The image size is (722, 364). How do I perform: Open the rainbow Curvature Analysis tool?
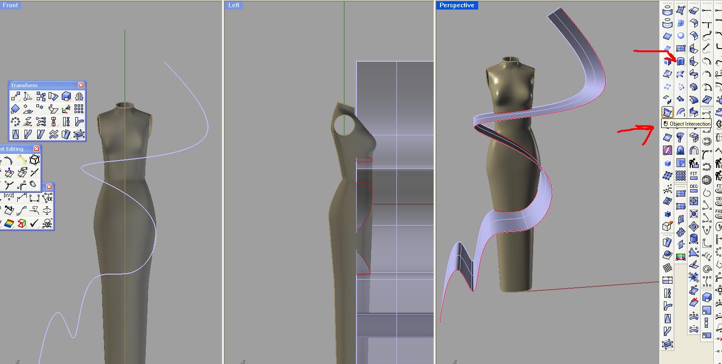tap(9, 223)
